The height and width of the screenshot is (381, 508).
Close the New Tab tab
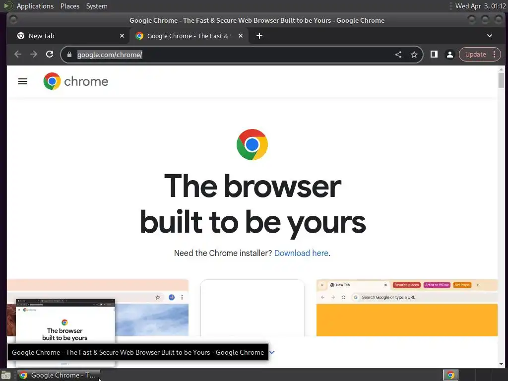click(122, 36)
